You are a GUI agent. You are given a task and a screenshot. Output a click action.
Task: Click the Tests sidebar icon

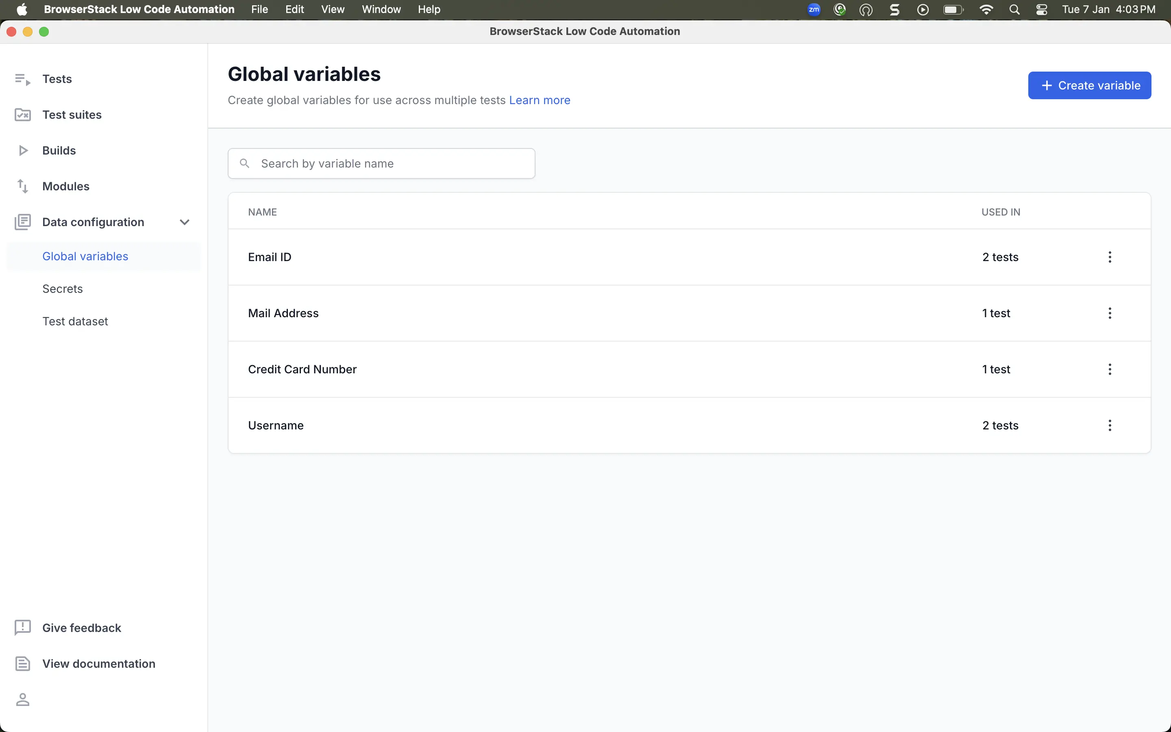coord(22,79)
